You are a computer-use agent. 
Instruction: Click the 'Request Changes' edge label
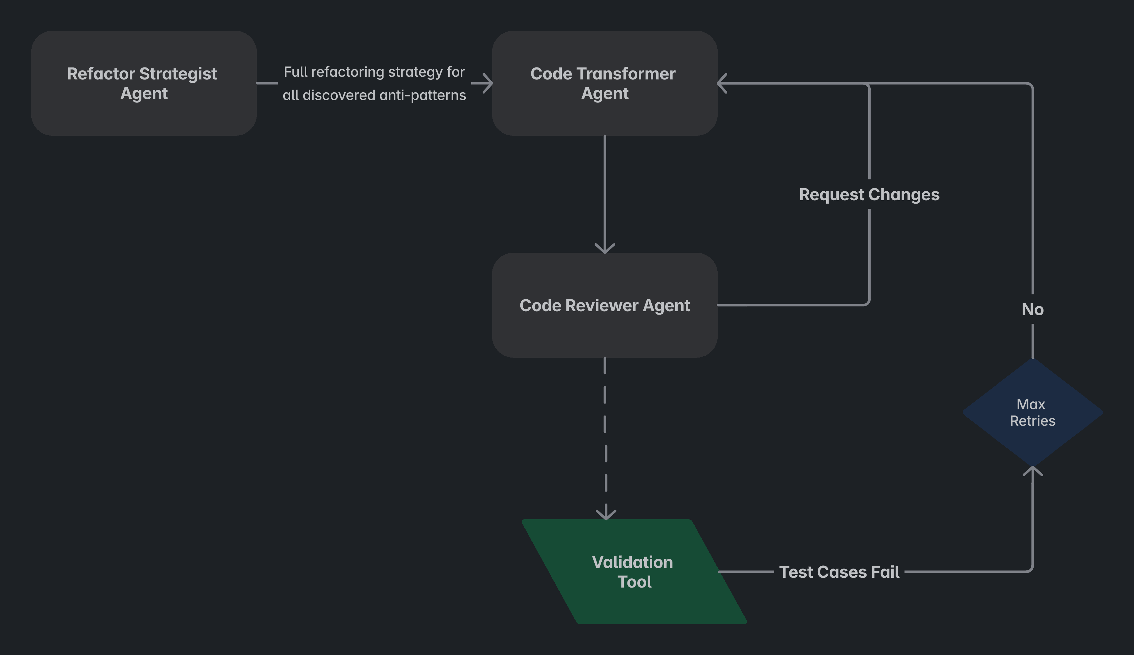tap(869, 194)
